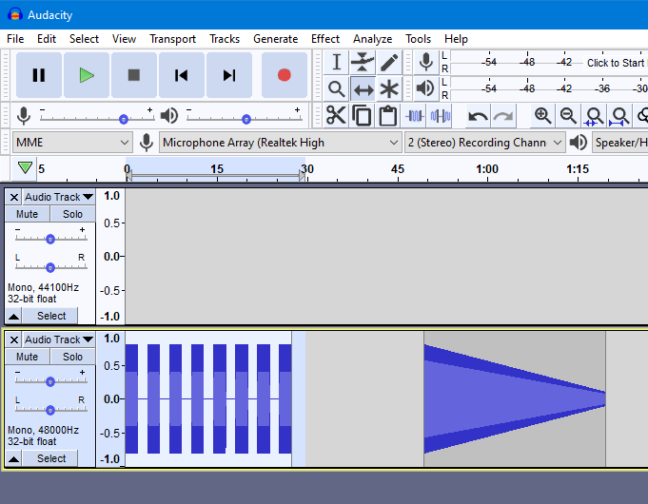Screen dimensions: 648x504
Task: Zoom Out with the minus magnifier
Action: tap(568, 116)
